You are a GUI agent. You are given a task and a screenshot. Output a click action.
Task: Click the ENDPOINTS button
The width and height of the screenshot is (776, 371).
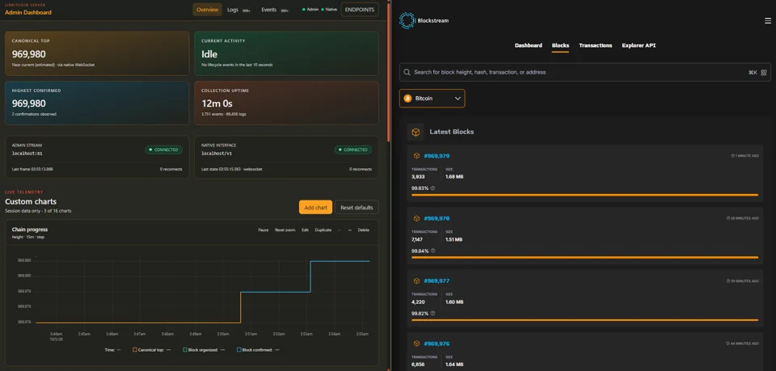[x=360, y=10]
